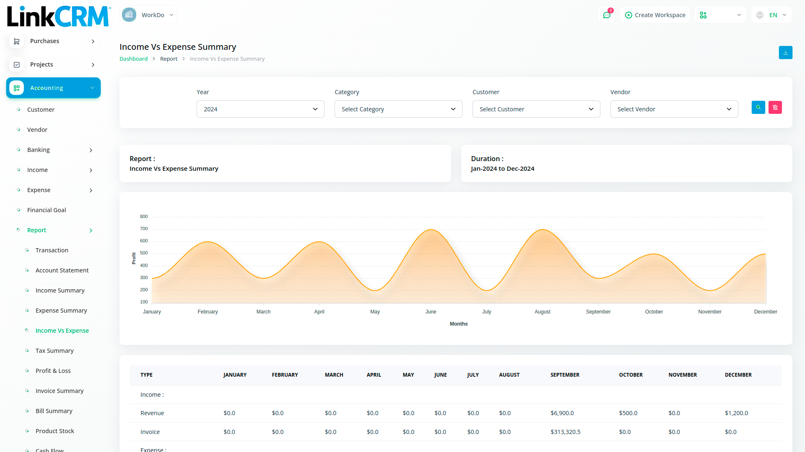Open the Select Category dropdown

click(x=398, y=109)
